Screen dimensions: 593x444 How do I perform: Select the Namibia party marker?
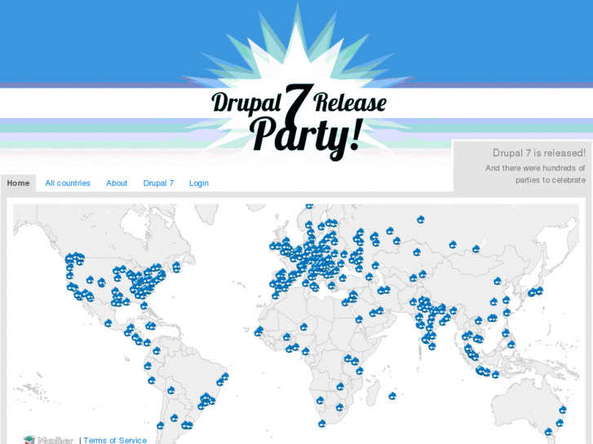321,400
